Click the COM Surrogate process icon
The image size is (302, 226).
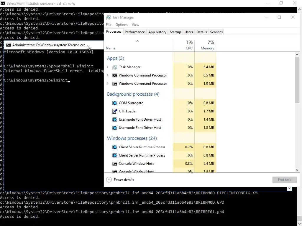(115, 103)
